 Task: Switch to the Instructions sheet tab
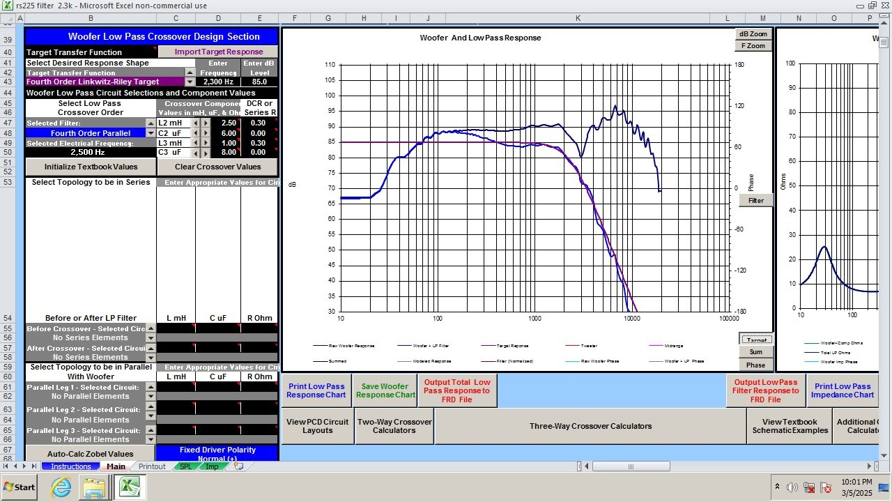click(x=70, y=466)
